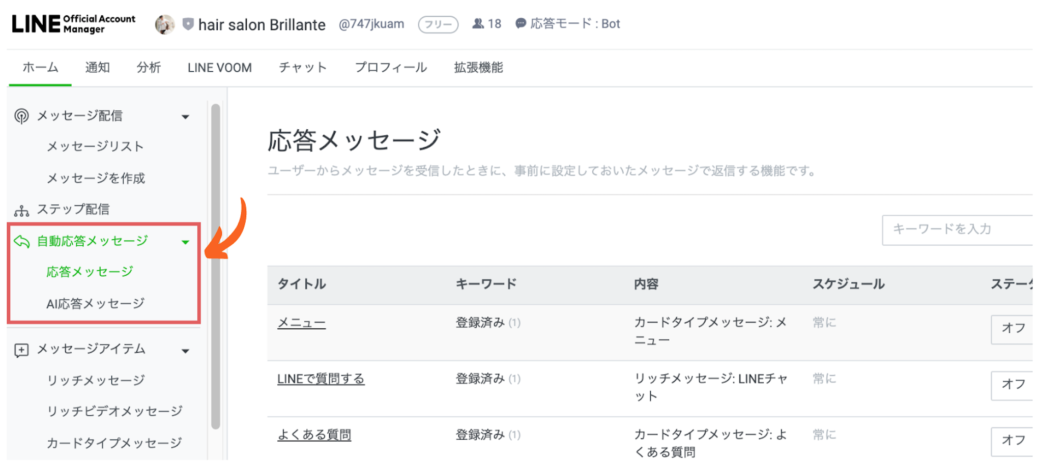Open リッチメッセージ in the sidebar
Viewport: 1040px width, 462px height.
click(96, 381)
